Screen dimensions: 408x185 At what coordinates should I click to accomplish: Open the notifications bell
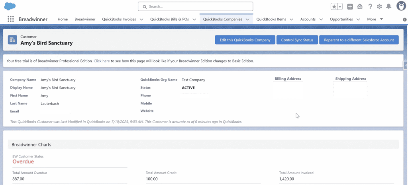point(389,6)
